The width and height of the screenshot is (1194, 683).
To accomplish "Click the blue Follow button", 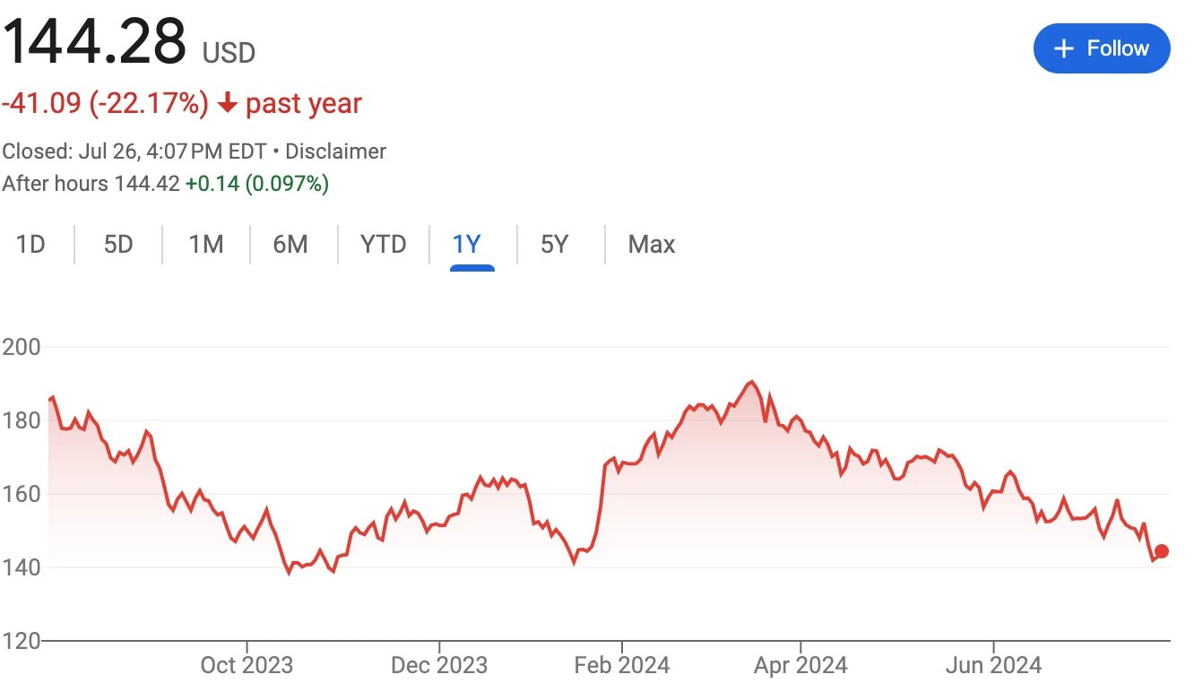I will (x=1101, y=48).
